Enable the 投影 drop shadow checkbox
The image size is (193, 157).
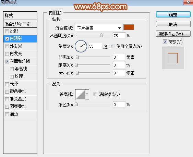coord(7,32)
